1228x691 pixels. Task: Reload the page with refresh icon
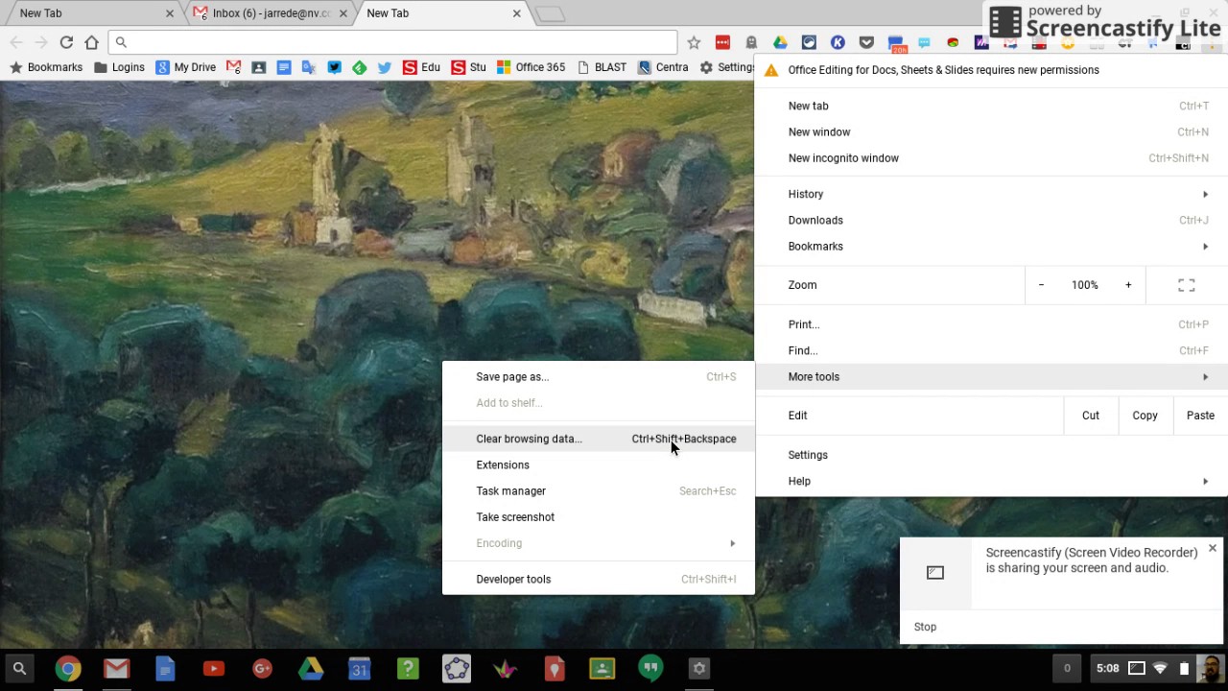66,42
